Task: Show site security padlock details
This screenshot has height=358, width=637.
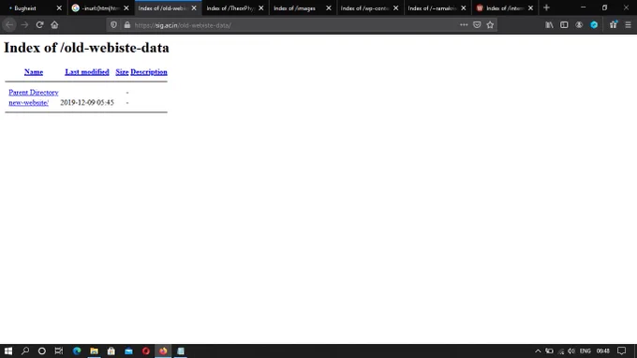Action: (x=127, y=25)
